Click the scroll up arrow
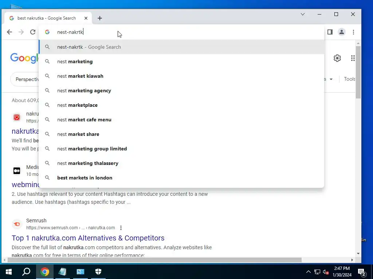 358,44
